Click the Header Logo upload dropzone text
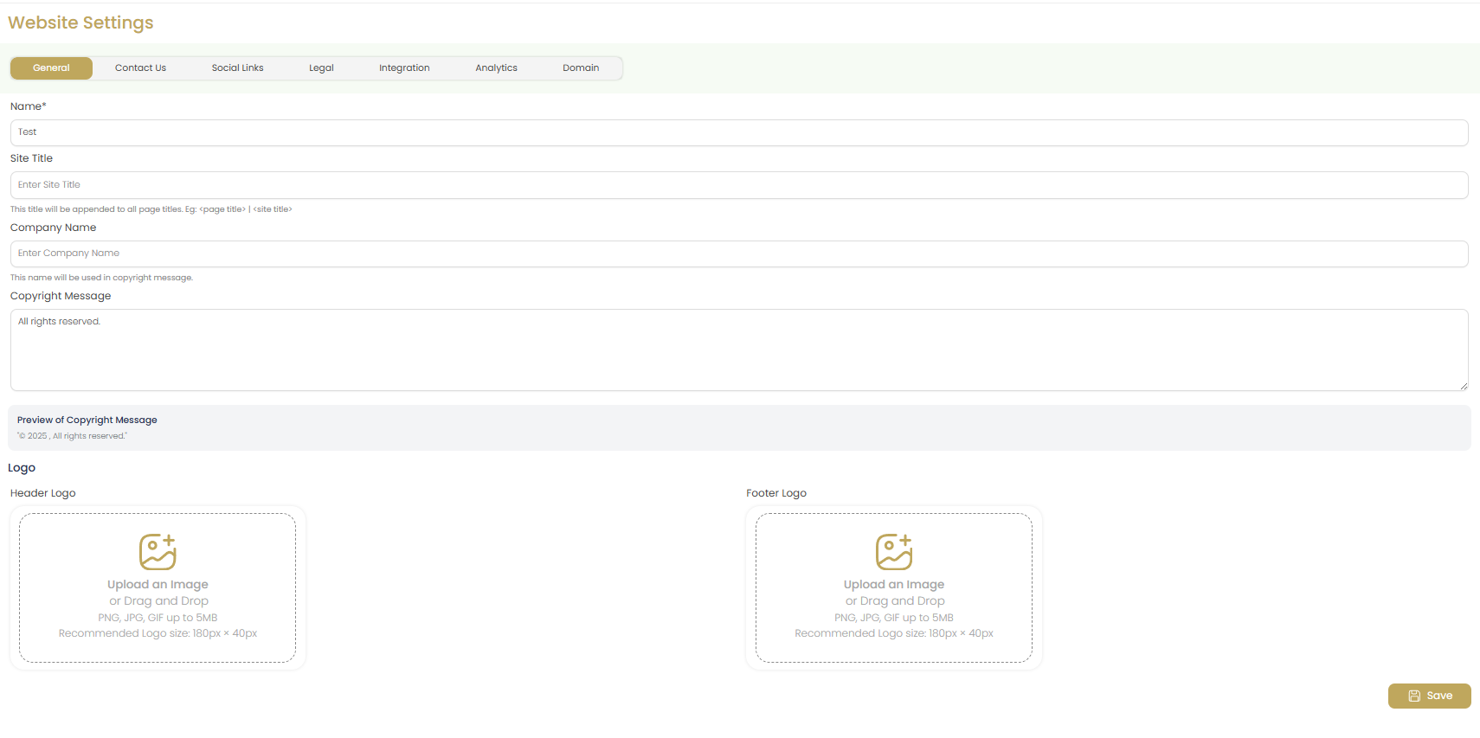Image resolution: width=1480 pixels, height=738 pixels. click(x=158, y=608)
